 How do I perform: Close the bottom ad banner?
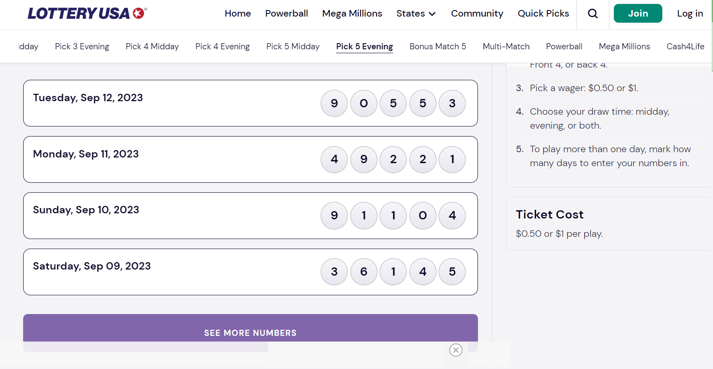click(456, 350)
